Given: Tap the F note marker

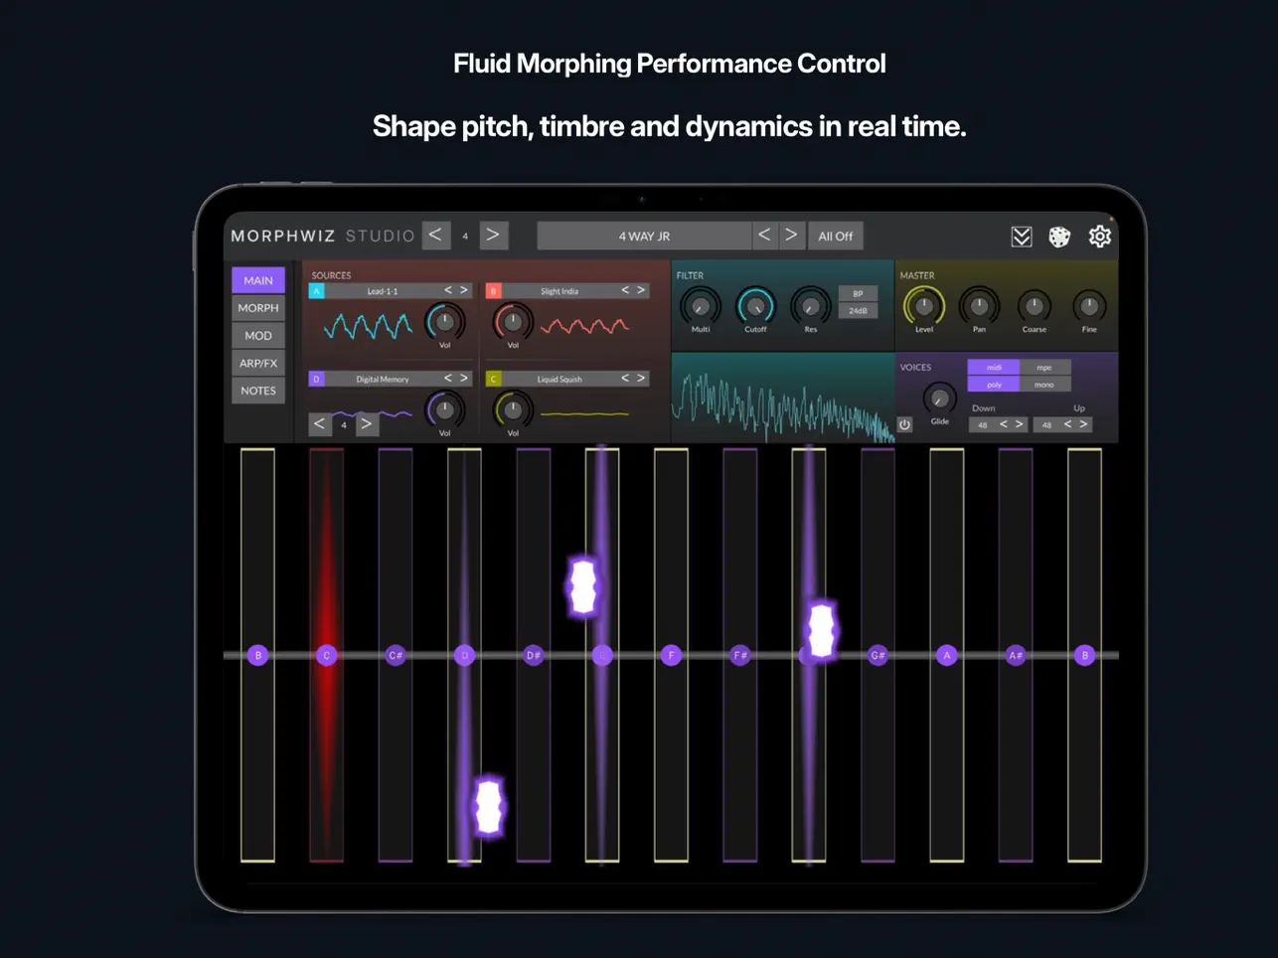Looking at the screenshot, I should coord(671,655).
